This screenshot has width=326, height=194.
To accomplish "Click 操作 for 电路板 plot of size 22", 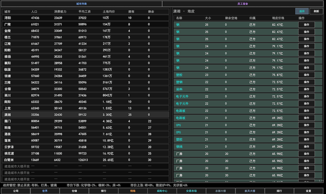I will click(306, 111).
